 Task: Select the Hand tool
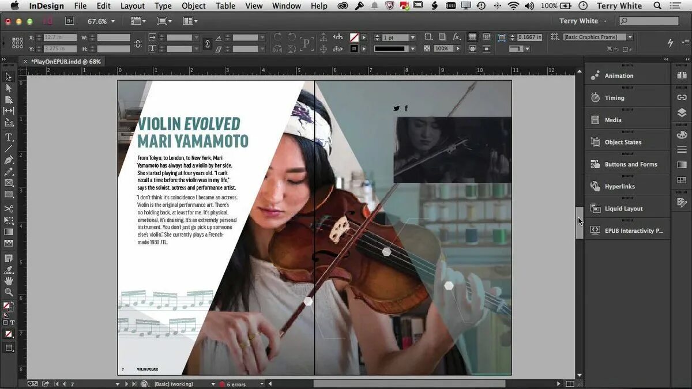[9, 281]
